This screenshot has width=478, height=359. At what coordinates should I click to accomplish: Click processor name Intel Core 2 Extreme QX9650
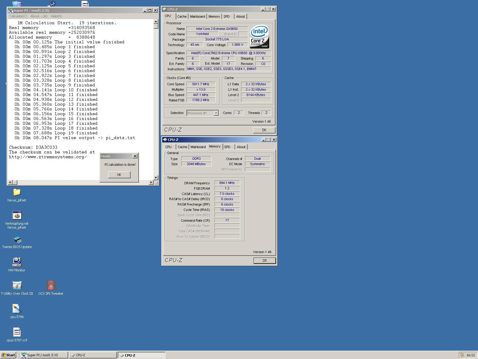[217, 29]
